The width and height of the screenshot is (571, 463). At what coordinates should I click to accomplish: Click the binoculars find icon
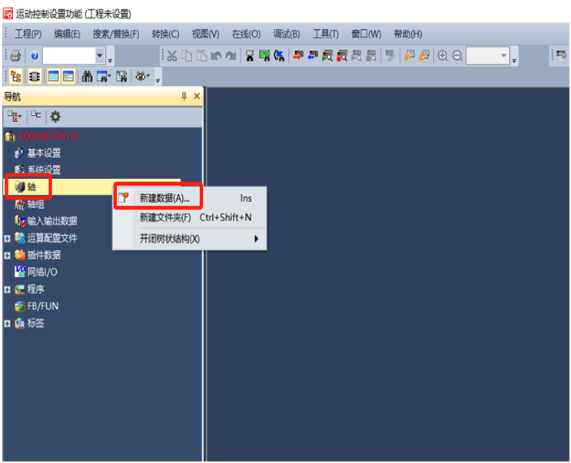[x=87, y=76]
